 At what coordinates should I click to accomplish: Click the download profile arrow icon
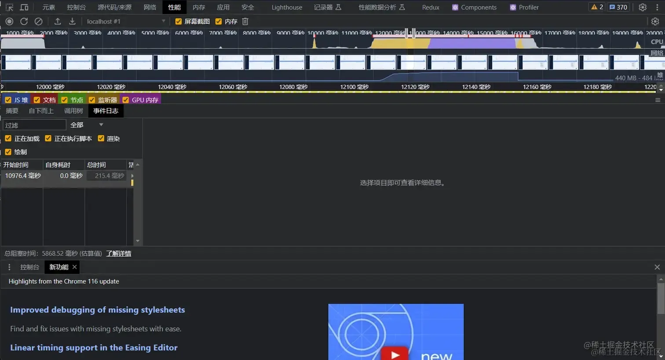click(72, 21)
